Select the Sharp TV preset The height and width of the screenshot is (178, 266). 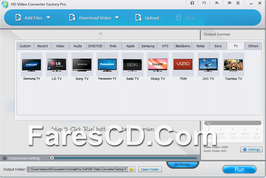[158, 64]
